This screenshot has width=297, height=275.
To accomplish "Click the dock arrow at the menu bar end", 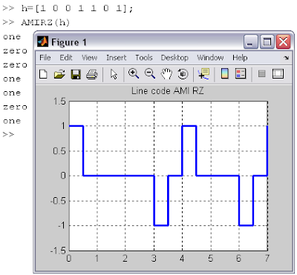I will tap(287, 58).
